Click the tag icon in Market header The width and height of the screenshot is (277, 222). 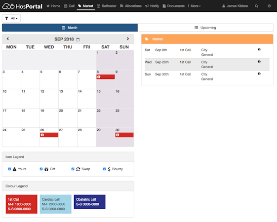147,39
